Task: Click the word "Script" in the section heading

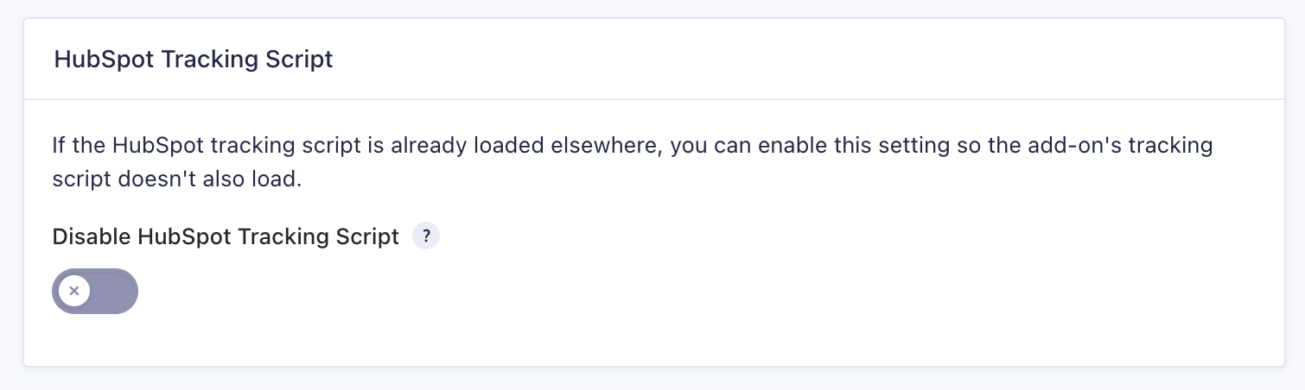Action: click(299, 60)
